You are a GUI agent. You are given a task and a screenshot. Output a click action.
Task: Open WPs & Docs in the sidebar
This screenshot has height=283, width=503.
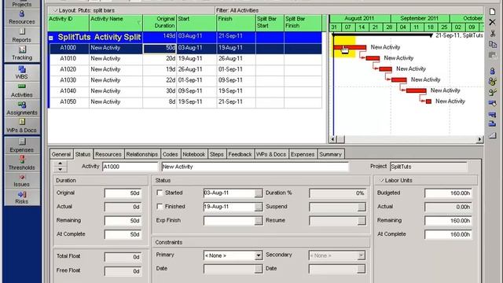22,126
